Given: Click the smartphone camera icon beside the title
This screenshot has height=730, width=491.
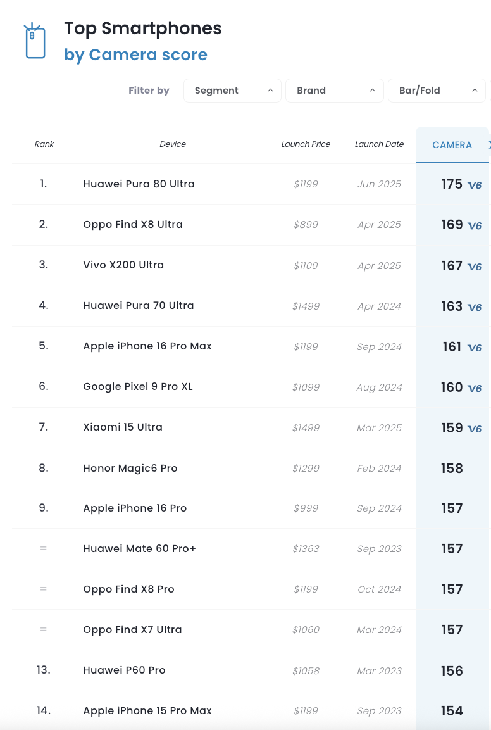Looking at the screenshot, I should (35, 41).
